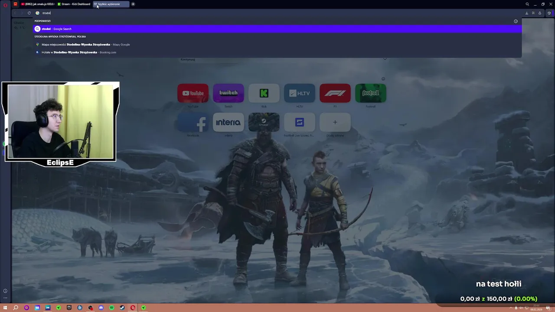Viewport: 555px width, 312px height.
Task: Open the Pocket-style red icon beside tabs
Action: coord(16,4)
